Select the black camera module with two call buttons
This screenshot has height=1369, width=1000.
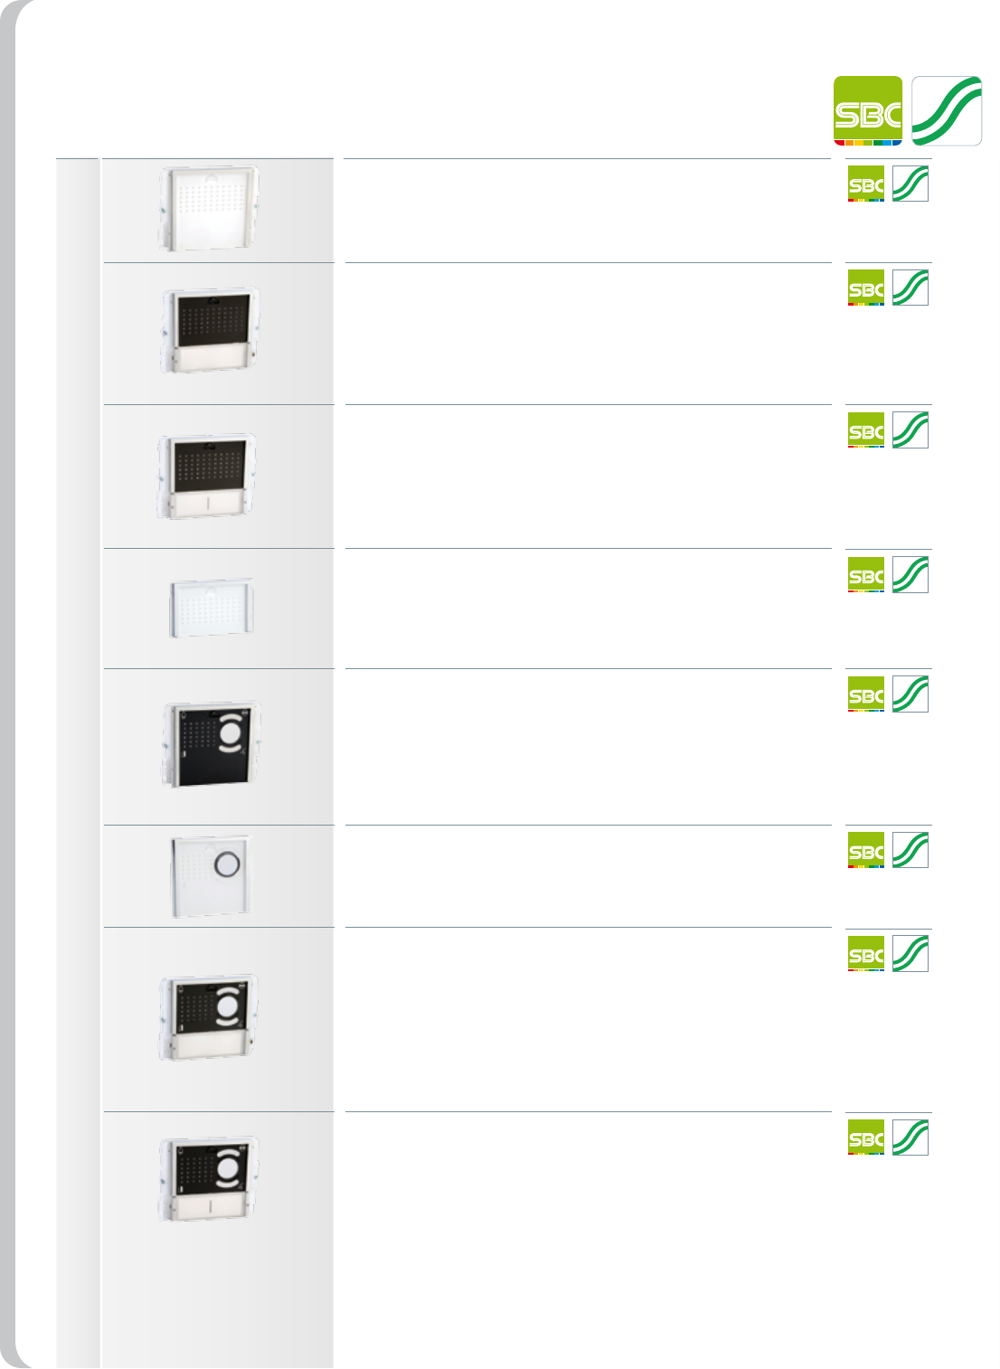tap(210, 1179)
